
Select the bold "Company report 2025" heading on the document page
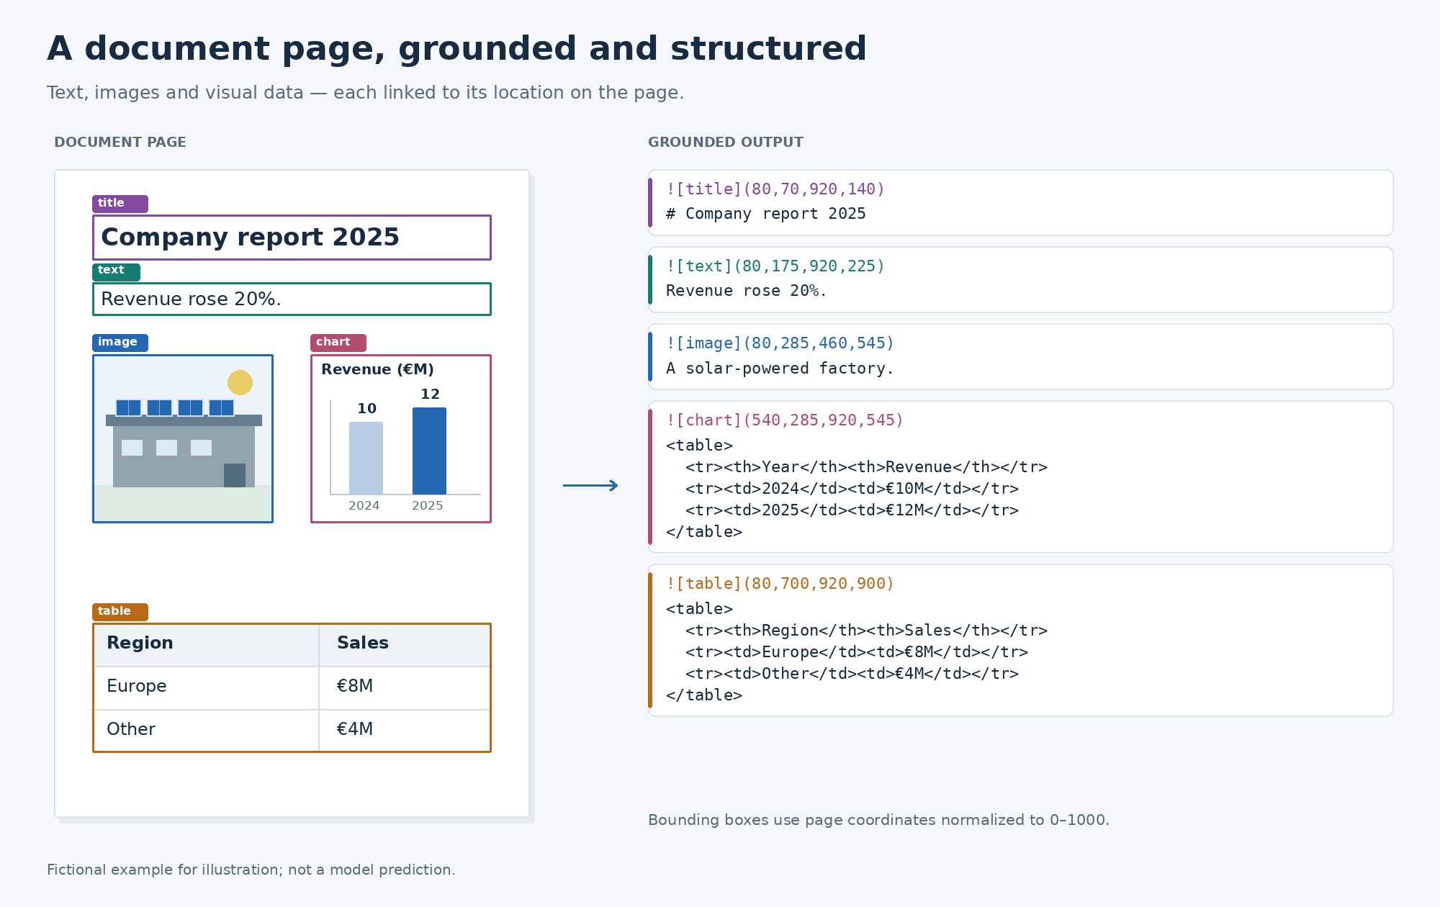[x=250, y=237]
